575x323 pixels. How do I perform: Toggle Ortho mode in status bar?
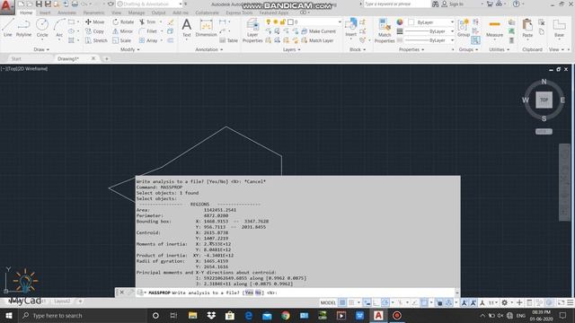(x=376, y=302)
